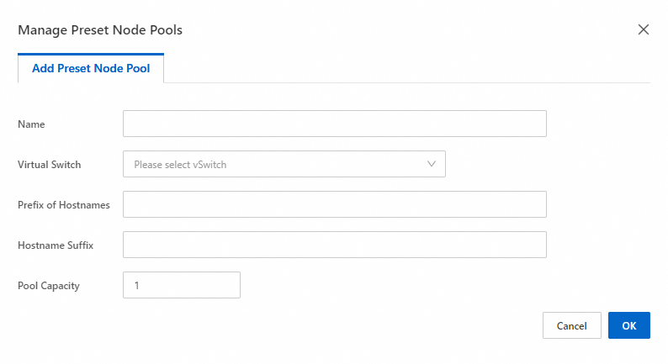Click the value 1 in Pool Capacity
This screenshot has height=364, width=668.
click(136, 286)
